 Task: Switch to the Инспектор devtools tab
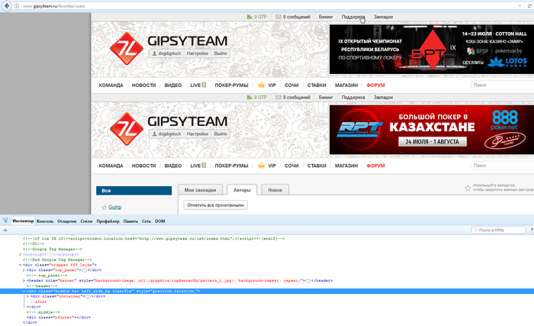[23, 221]
